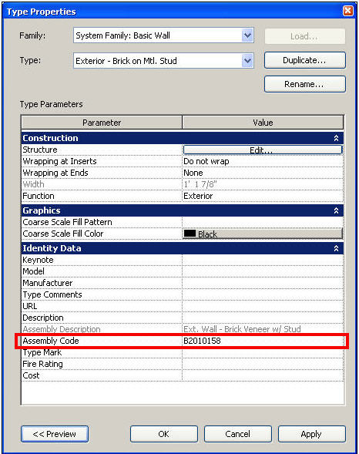Open Structure Edit button
The height and width of the screenshot is (454, 359).
[x=263, y=150]
